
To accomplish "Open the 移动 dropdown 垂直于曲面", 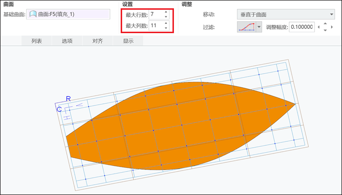I will click(286, 15).
